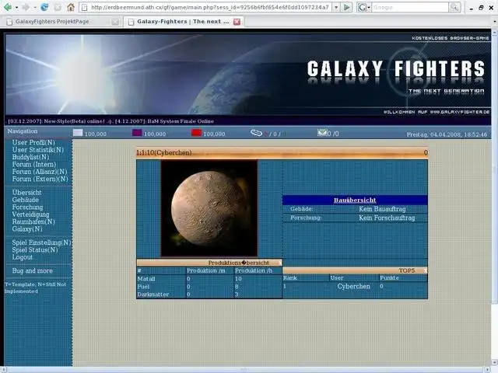Click the chain link fleet icon
The width and height of the screenshot is (498, 373).
256,133
